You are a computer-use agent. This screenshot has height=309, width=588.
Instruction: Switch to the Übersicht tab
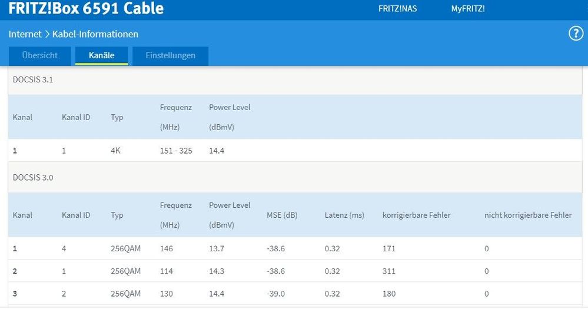[40, 55]
